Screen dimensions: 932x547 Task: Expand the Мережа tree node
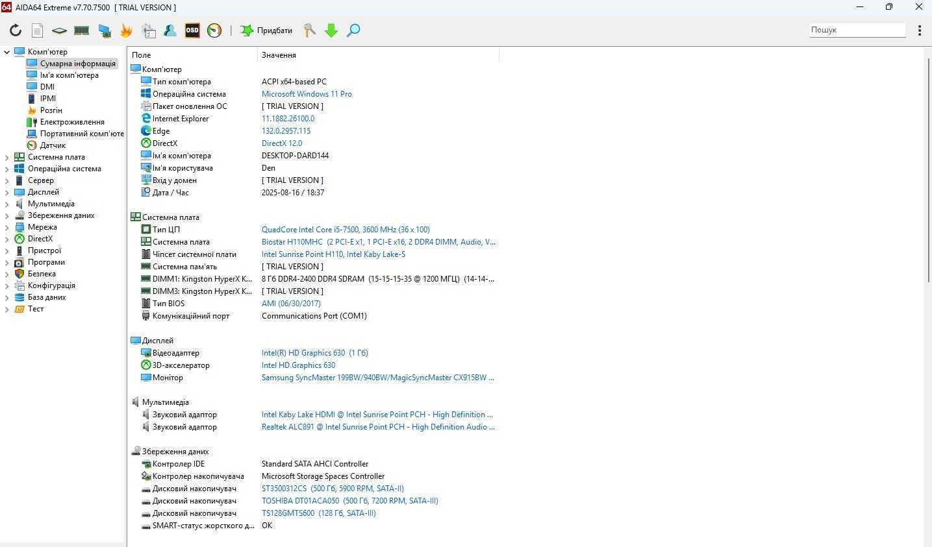(6, 227)
